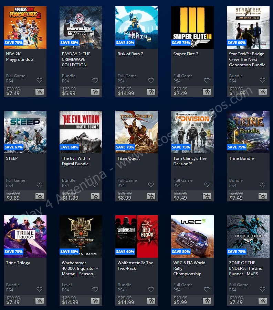Favorite Tom Clancy's The Division with heart

[207, 185]
